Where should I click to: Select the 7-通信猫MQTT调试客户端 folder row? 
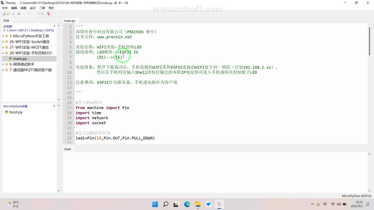(x=29, y=70)
